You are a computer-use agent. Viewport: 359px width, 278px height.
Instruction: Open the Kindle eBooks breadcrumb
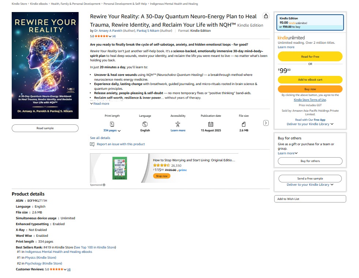[38, 4]
